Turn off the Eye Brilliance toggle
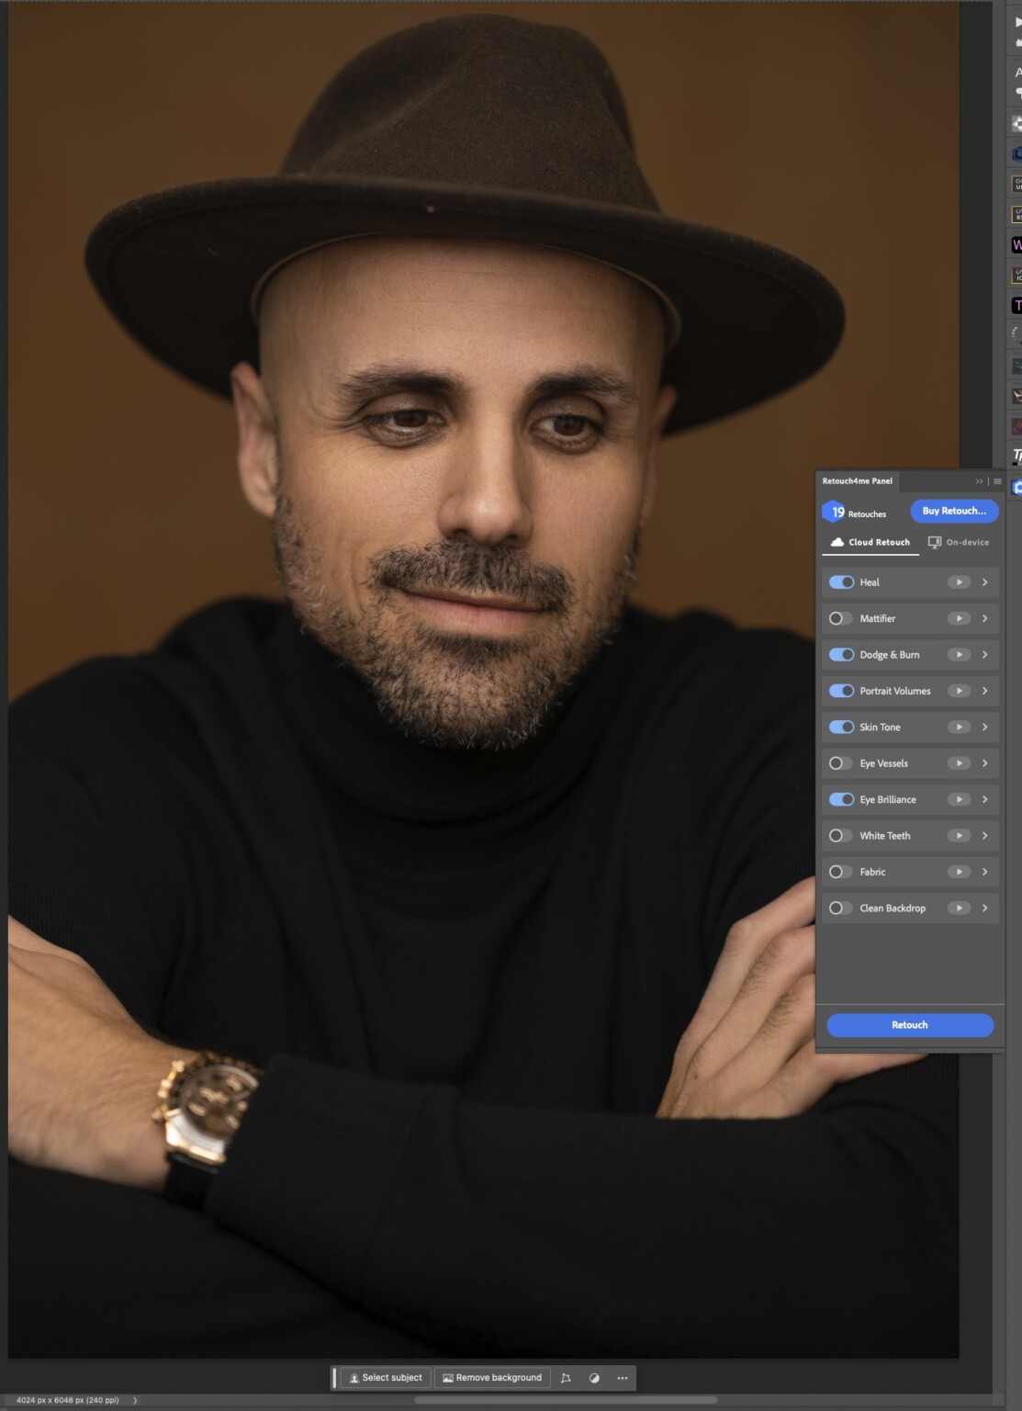1022x1411 pixels. [x=841, y=799]
